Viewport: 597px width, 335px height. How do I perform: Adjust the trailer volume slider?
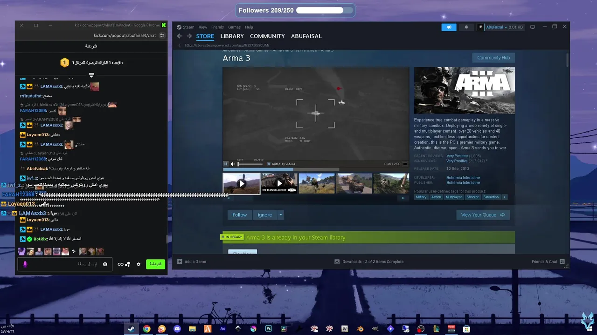[250, 164]
